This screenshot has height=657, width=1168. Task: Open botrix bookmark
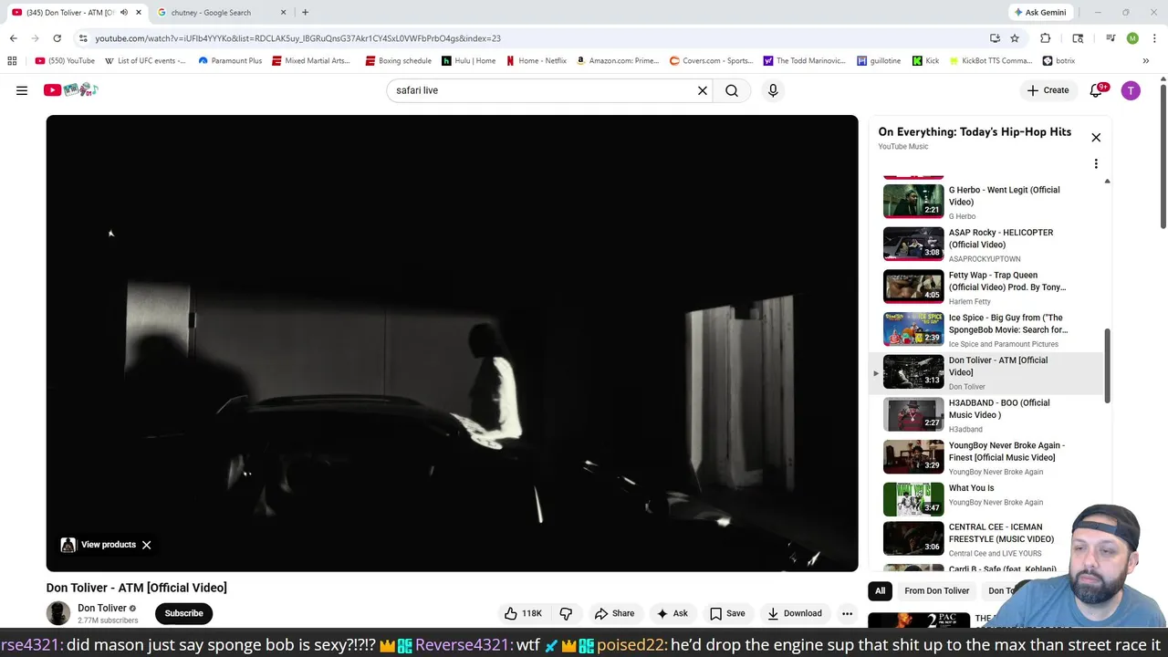click(1059, 61)
